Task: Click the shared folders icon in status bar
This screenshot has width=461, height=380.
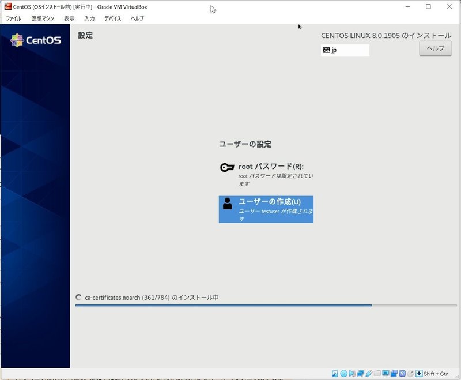Action: click(x=377, y=373)
